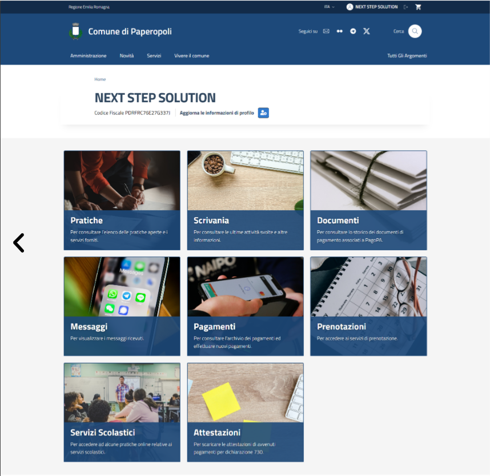Click the Regione Emilia Romagna link
Screen dimensions: 490x476
[89, 7]
